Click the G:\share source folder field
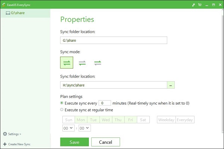The height and width of the screenshot is (149, 224). coord(113,40)
